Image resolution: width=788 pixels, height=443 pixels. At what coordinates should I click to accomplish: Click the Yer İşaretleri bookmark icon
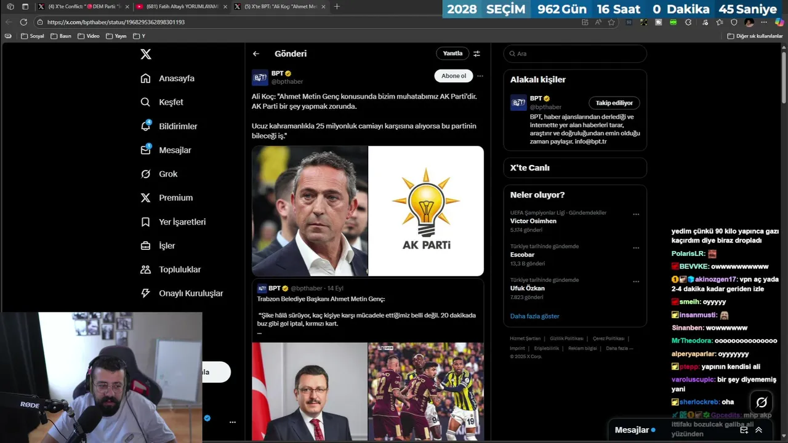click(x=145, y=221)
